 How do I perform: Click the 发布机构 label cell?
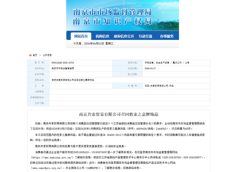click(38, 69)
